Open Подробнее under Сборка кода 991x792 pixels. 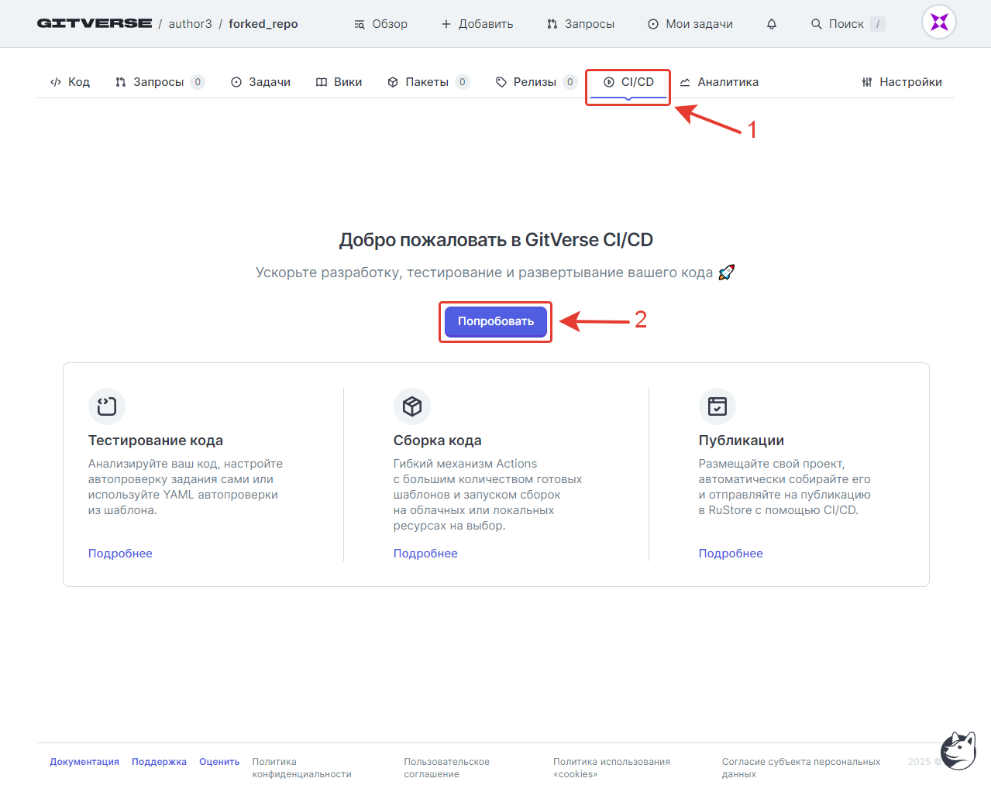pyautogui.click(x=425, y=554)
